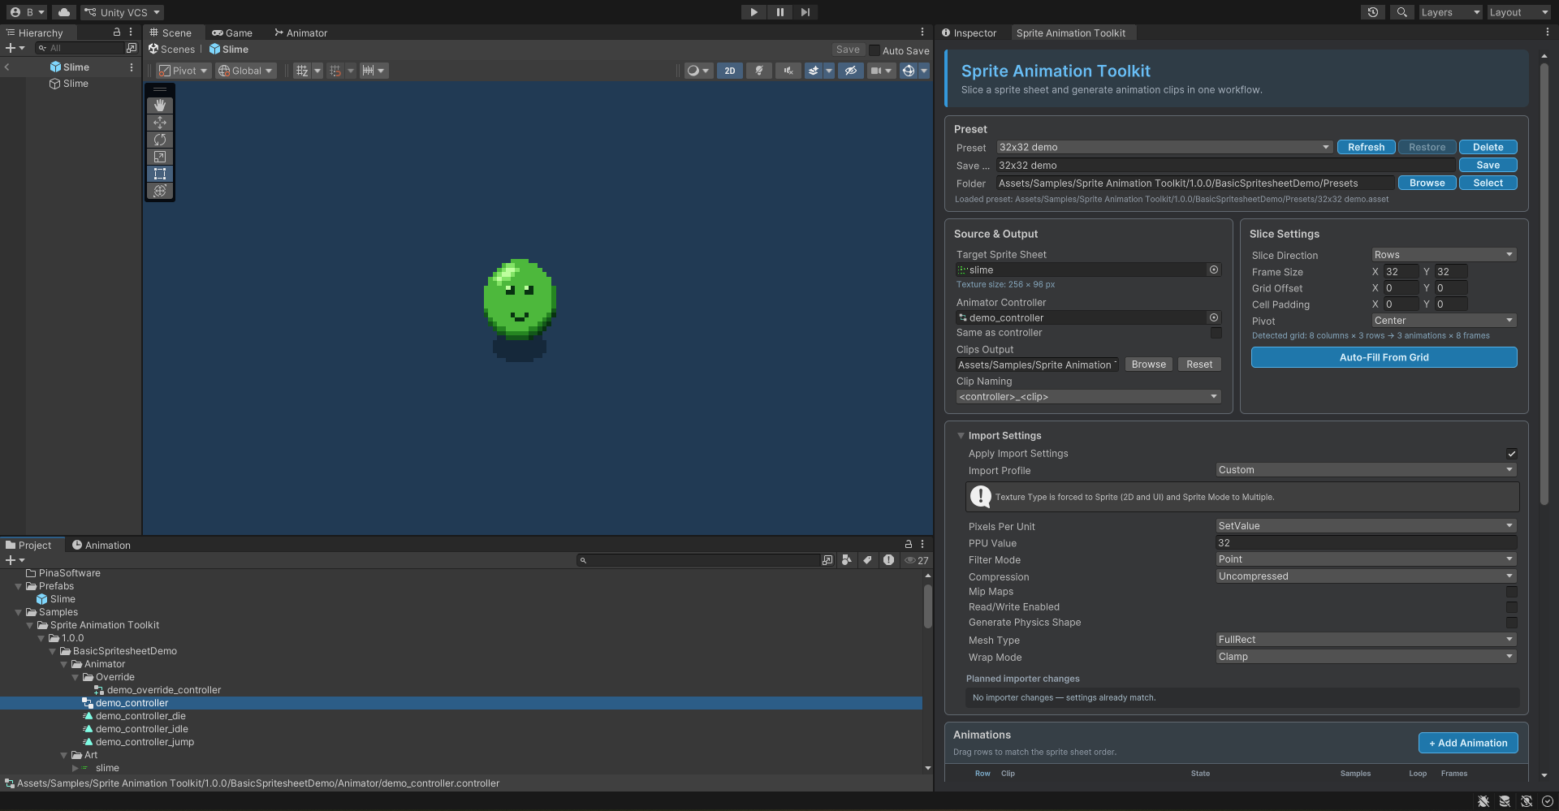Select the Rect tool in Scene
1559x811 pixels.
point(160,174)
